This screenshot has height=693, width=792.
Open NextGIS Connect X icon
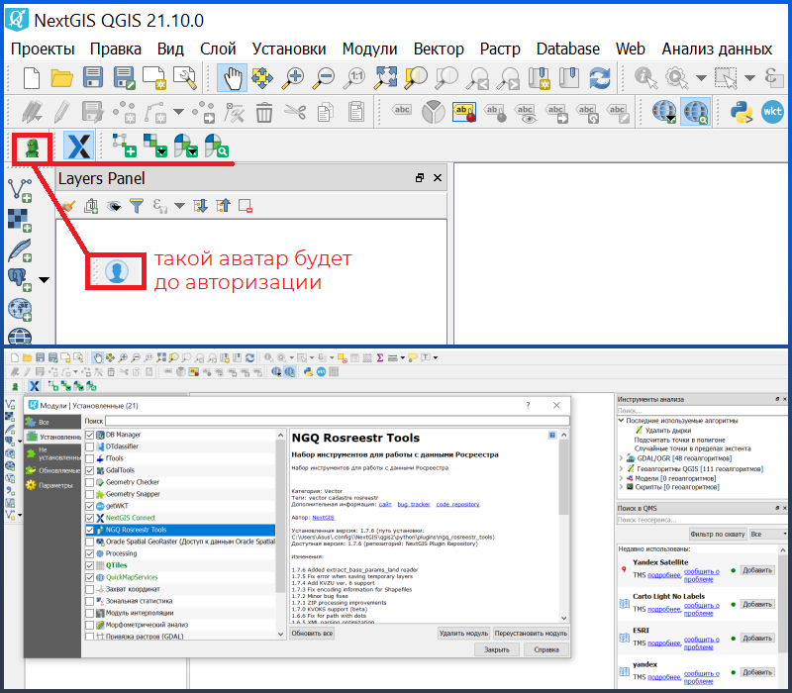79,146
